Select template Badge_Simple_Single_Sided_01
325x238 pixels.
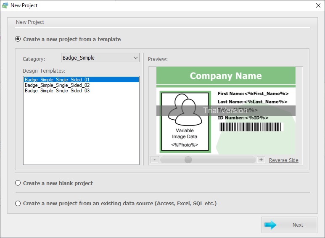click(x=81, y=80)
